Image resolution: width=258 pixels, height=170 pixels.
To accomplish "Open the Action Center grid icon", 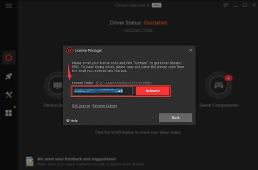I will click(8, 113).
